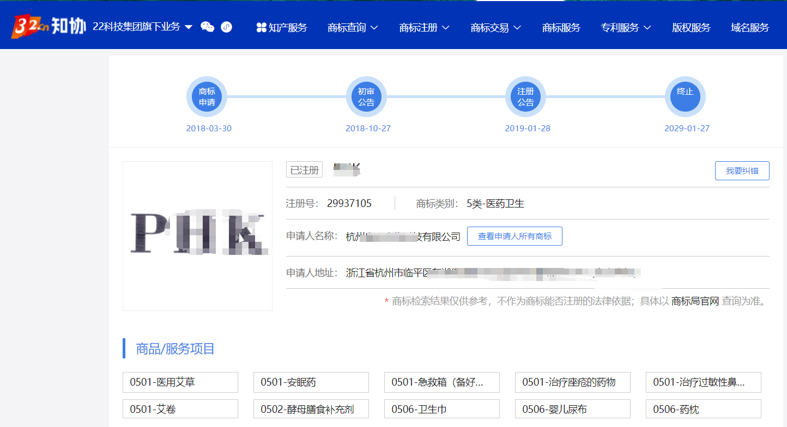The height and width of the screenshot is (427, 787).
Task: Click the 商品/服务项目 section heading
Action: point(175,349)
